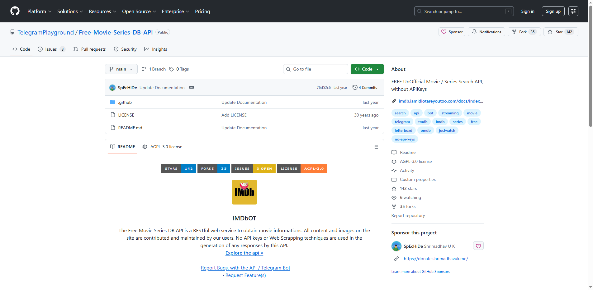Open the README outline via the list icon

pos(376,146)
